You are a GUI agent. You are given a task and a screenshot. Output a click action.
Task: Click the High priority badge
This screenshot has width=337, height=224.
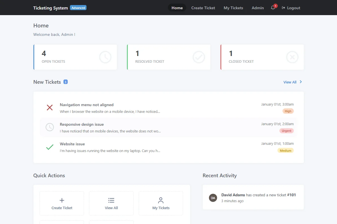pos(288,111)
